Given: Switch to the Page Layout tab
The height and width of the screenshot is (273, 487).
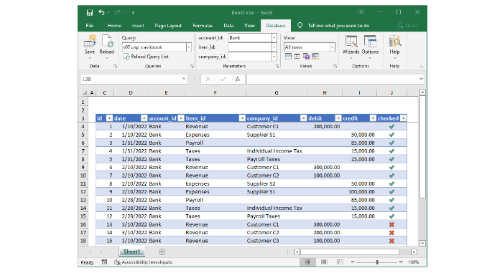Looking at the screenshot, I should pyautogui.click(x=168, y=26).
